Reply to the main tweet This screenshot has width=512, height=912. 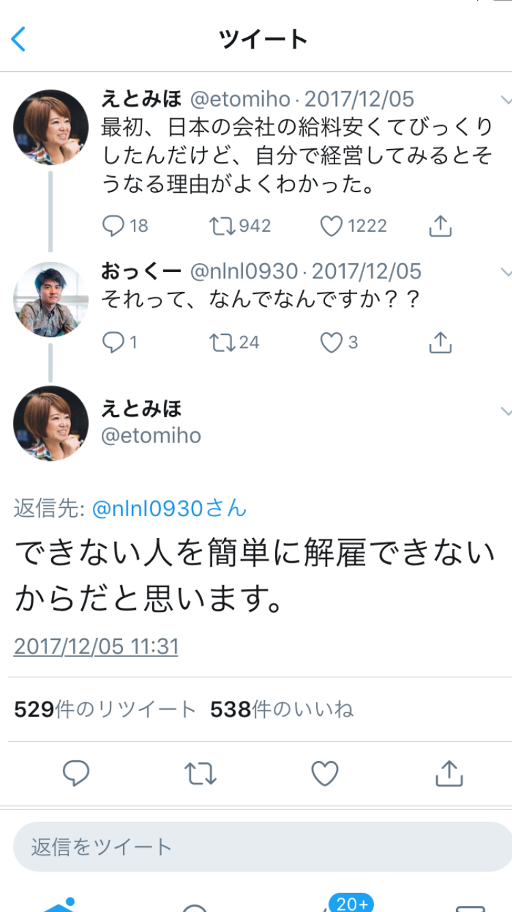[76, 773]
